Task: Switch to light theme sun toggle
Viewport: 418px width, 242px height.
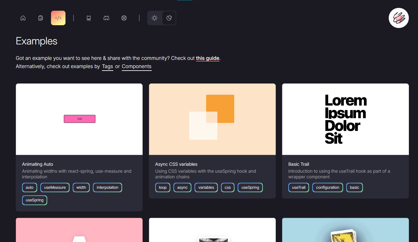Action: click(155, 18)
